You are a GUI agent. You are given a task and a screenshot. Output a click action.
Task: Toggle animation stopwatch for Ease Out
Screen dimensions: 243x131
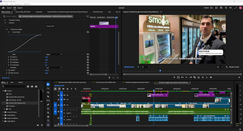click(x=11, y=60)
